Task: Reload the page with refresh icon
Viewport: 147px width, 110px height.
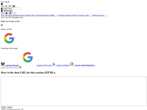Action: [10, 6]
